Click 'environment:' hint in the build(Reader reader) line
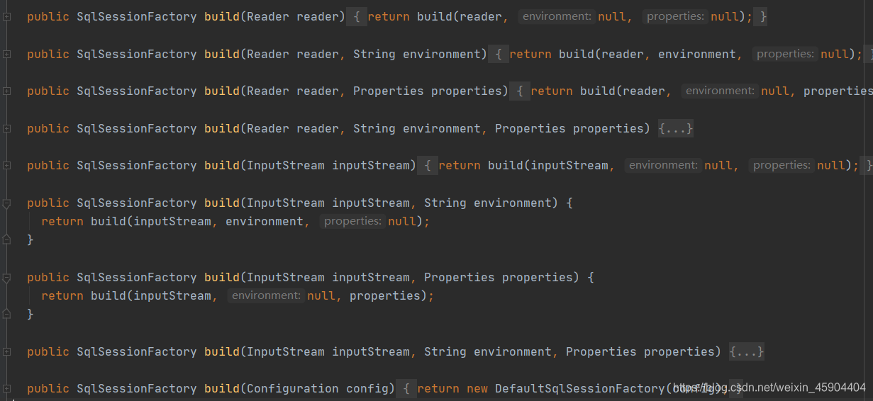 pyautogui.click(x=557, y=16)
